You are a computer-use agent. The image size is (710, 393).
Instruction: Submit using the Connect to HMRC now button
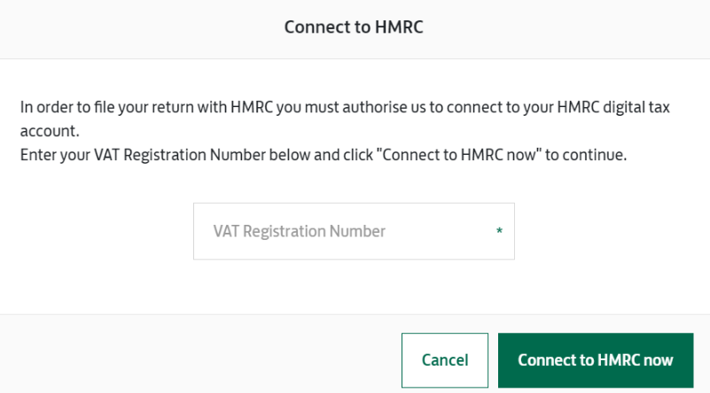point(595,360)
